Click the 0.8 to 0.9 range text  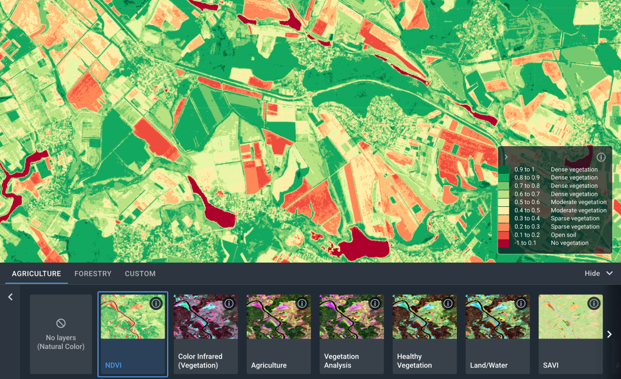click(528, 178)
